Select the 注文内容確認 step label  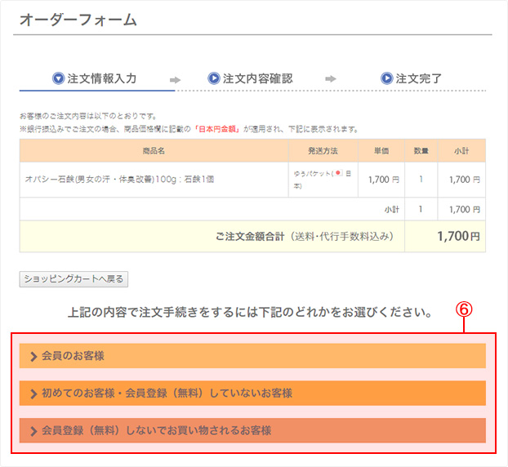click(257, 78)
